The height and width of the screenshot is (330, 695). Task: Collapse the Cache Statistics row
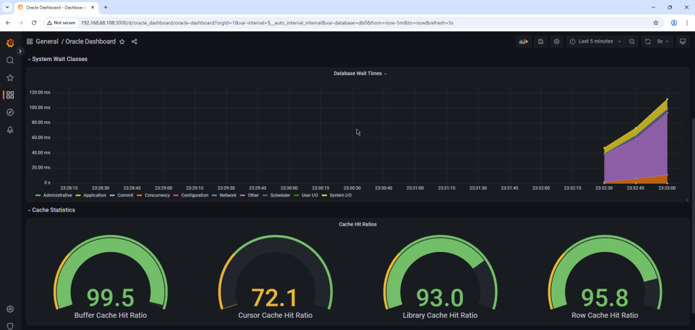[53, 210]
